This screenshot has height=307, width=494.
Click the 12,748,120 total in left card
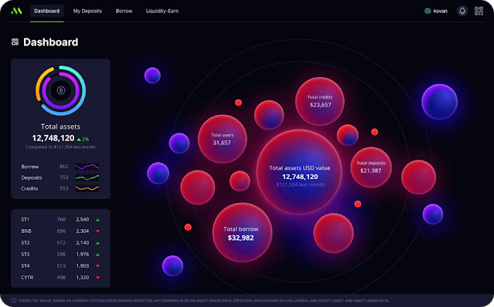pos(53,138)
